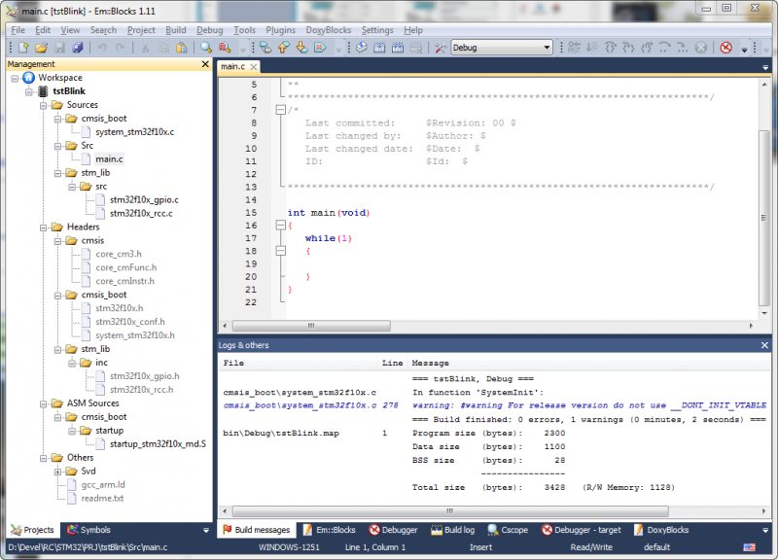This screenshot has width=778, height=560.
Task: Jump to next bookmark (down arrow icon)
Action: point(301,48)
